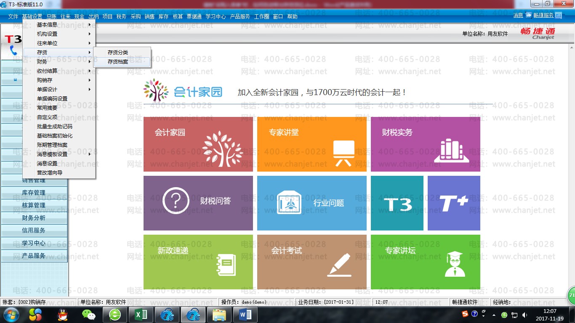Open the 专家讲堂 whiteboard tile
Image resolution: width=575 pixels, height=323 pixels.
pyautogui.click(x=311, y=144)
